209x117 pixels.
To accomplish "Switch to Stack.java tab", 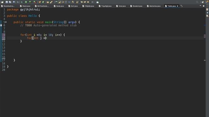I will tap(25, 6).
